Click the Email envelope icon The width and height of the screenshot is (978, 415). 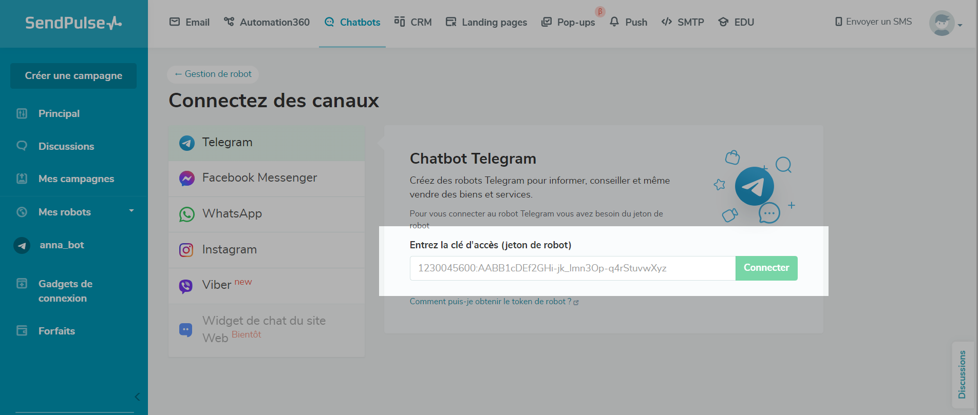pos(175,22)
